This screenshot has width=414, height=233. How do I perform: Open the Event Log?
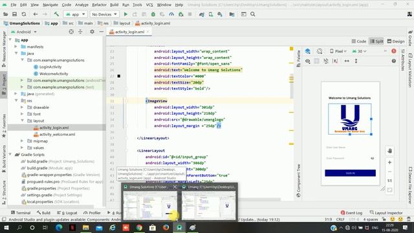351,213
